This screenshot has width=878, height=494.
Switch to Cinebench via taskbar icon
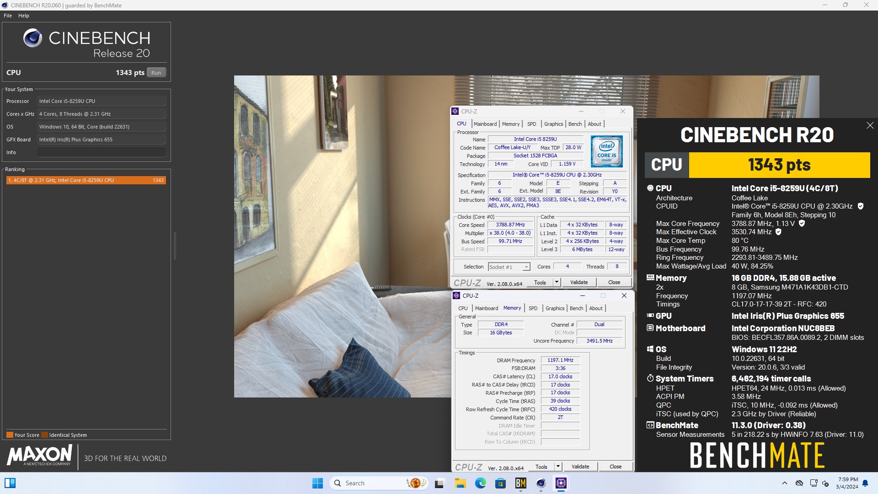541,483
